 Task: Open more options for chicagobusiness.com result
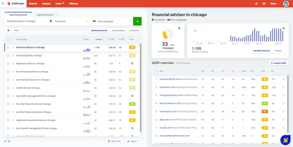click(x=283, y=95)
